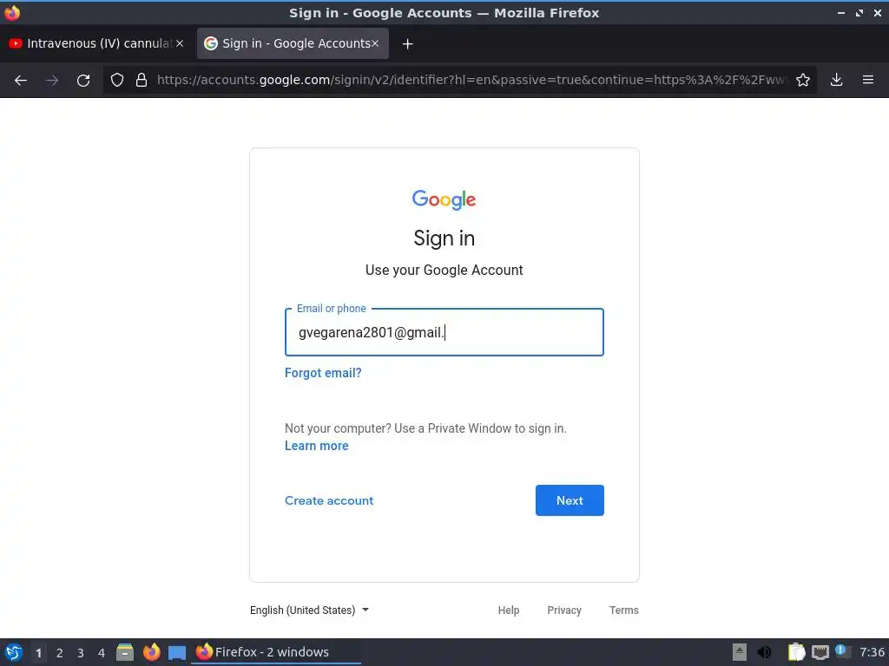Open the volume control tray icon
Image resolution: width=889 pixels, height=666 pixels.
tap(764, 652)
